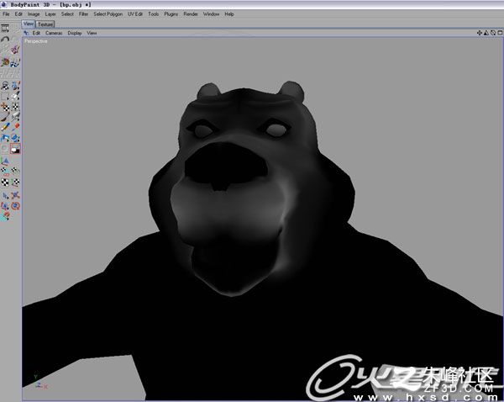Viewport: 504px width, 402px height.
Task: Select the blue magic wand tool
Action: point(15,86)
